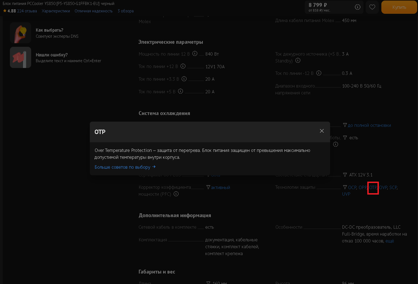Open the 'OVP' protection link
This screenshot has width=418, height=284.
tap(383, 187)
